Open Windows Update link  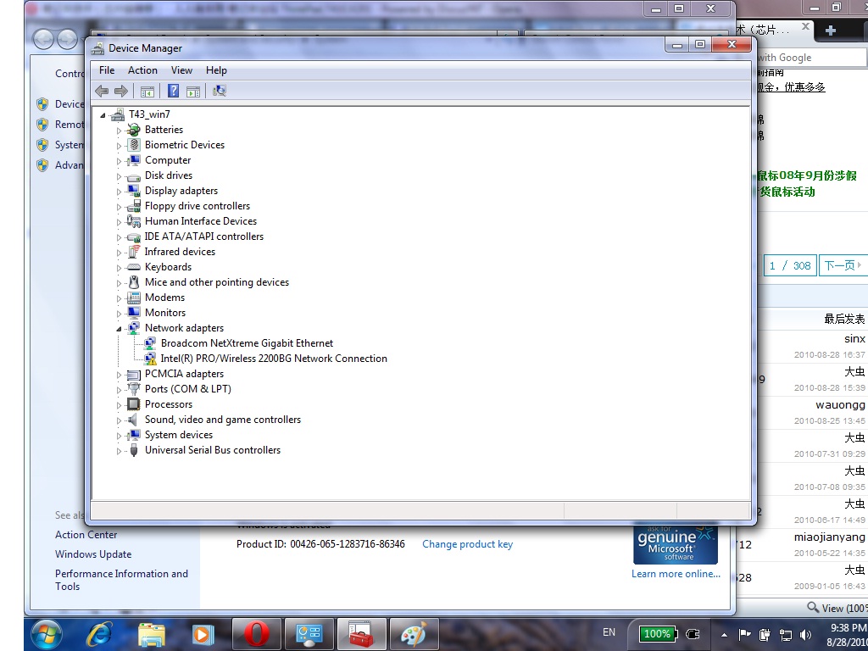point(93,554)
